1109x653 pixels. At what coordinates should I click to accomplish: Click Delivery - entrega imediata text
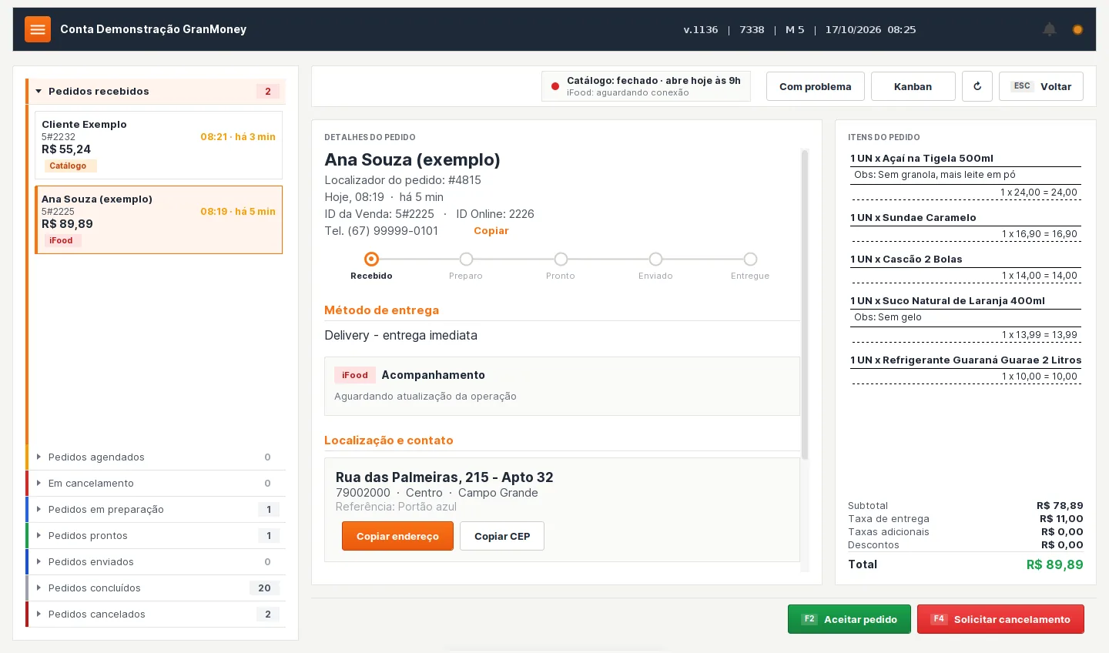tap(400, 335)
